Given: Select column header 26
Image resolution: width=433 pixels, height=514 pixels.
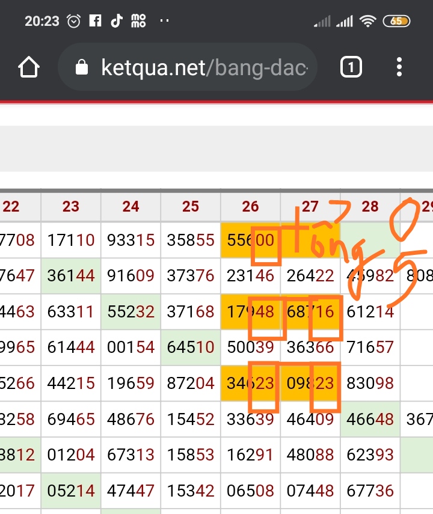Looking at the screenshot, I should (250, 207).
